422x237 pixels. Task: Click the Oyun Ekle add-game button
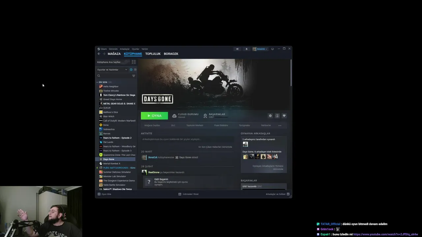pos(105,194)
